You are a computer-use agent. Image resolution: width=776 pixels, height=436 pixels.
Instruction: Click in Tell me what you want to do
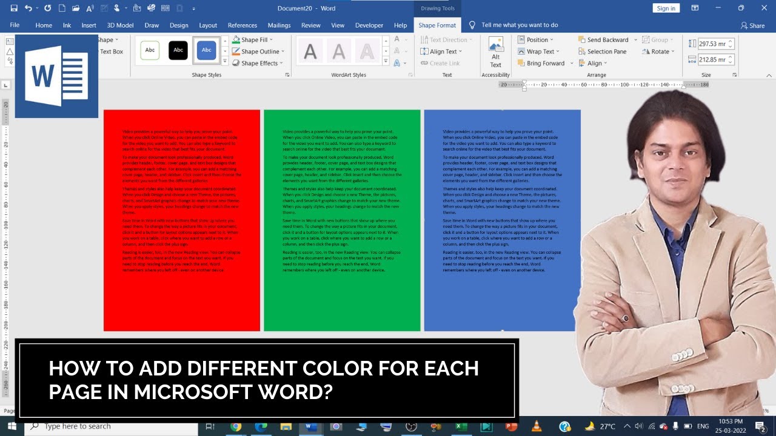click(520, 25)
